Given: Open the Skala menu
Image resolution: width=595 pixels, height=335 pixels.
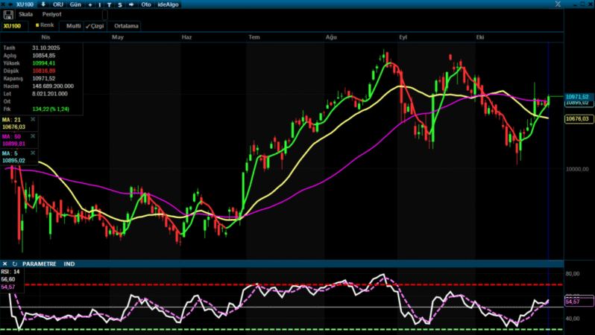Looking at the screenshot, I should pyautogui.click(x=25, y=15).
